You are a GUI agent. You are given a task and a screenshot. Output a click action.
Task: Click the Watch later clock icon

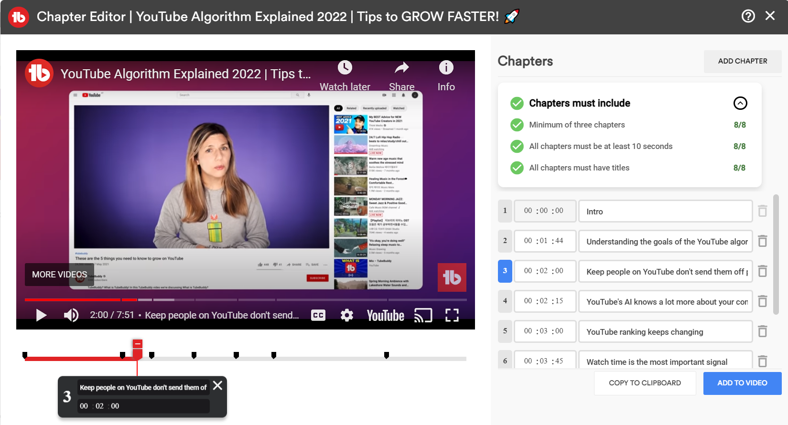[345, 68]
